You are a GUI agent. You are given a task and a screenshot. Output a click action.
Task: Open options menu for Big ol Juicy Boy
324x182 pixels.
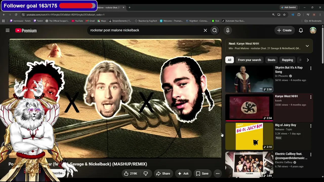311,126
